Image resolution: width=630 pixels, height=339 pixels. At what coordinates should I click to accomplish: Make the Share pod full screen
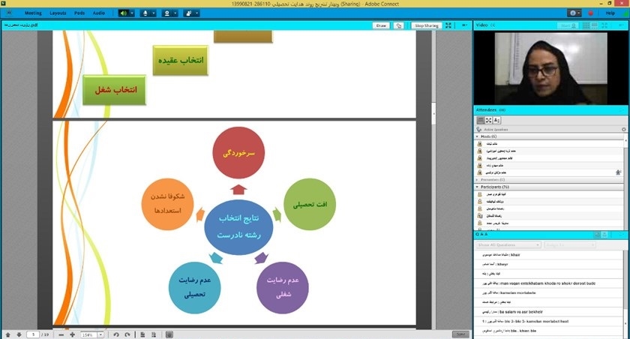pyautogui.click(x=448, y=25)
